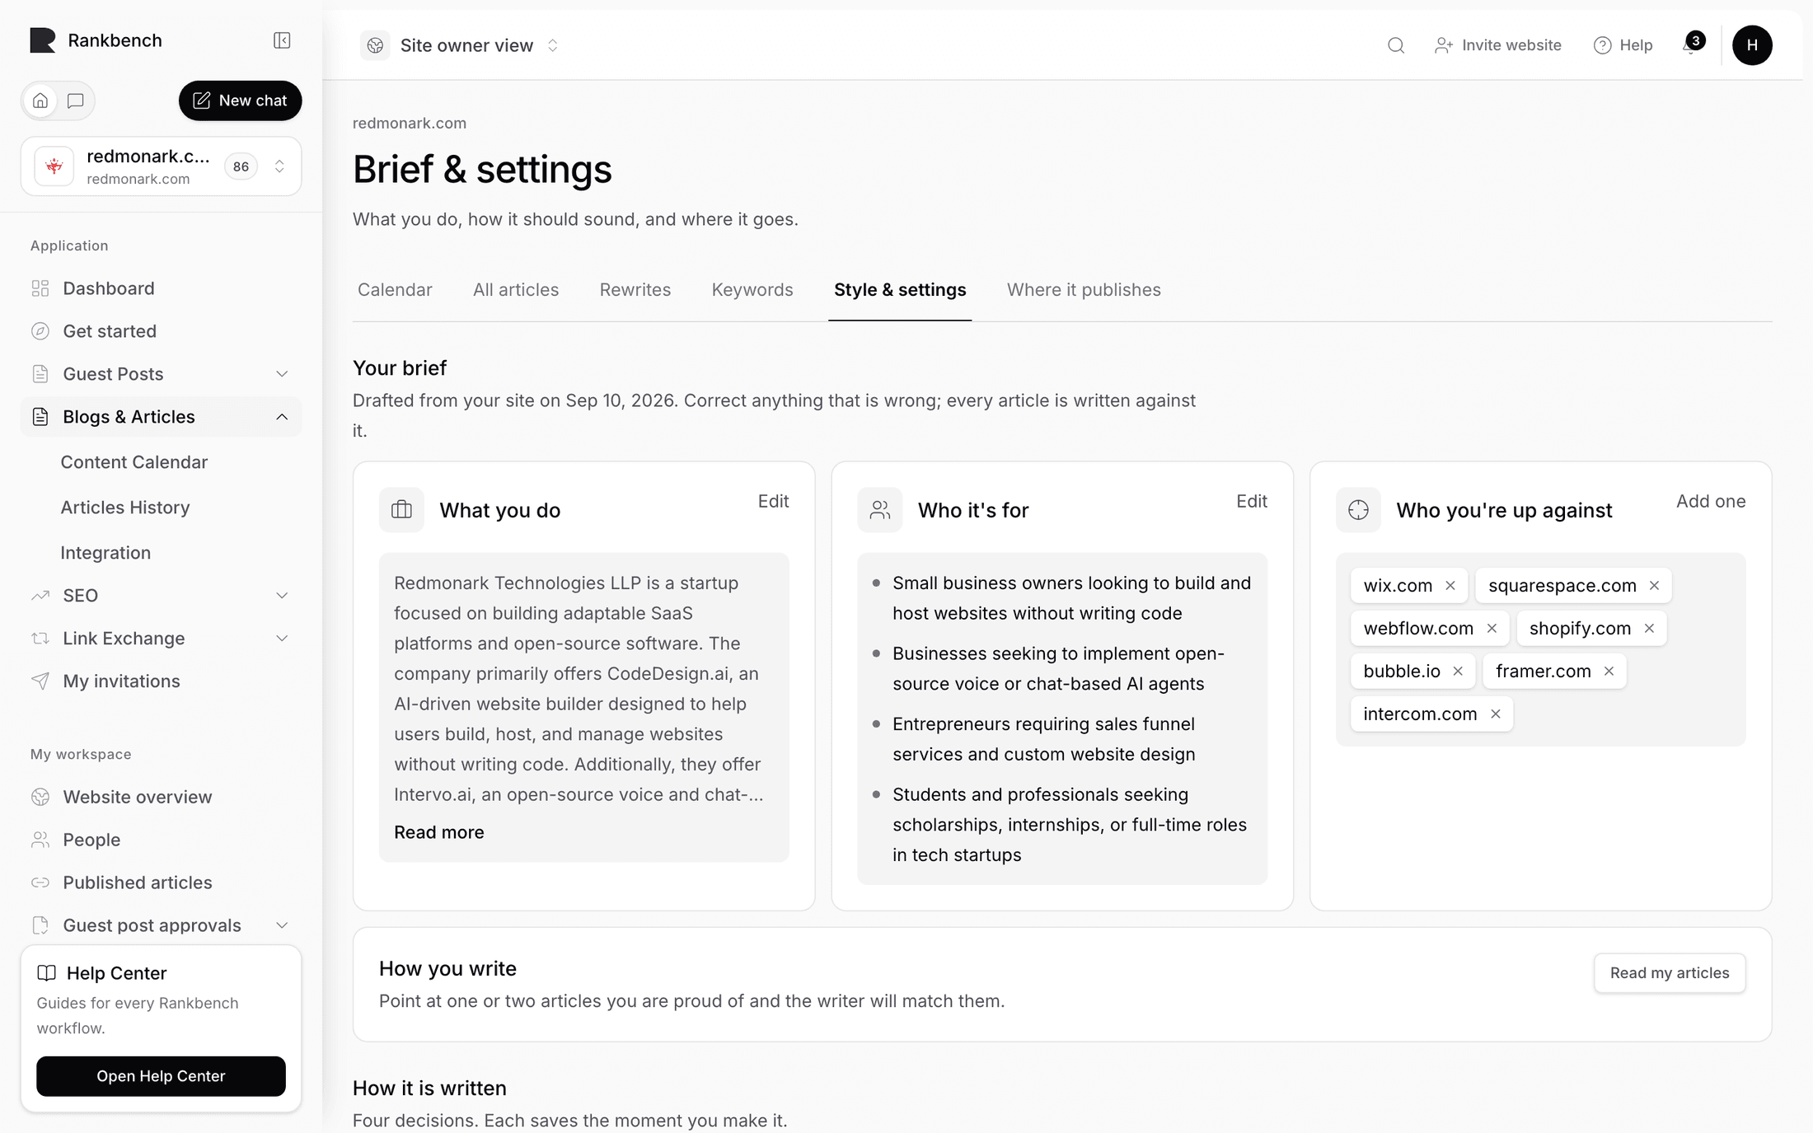The image size is (1813, 1133).
Task: Click the search magnifier icon
Action: click(x=1395, y=45)
